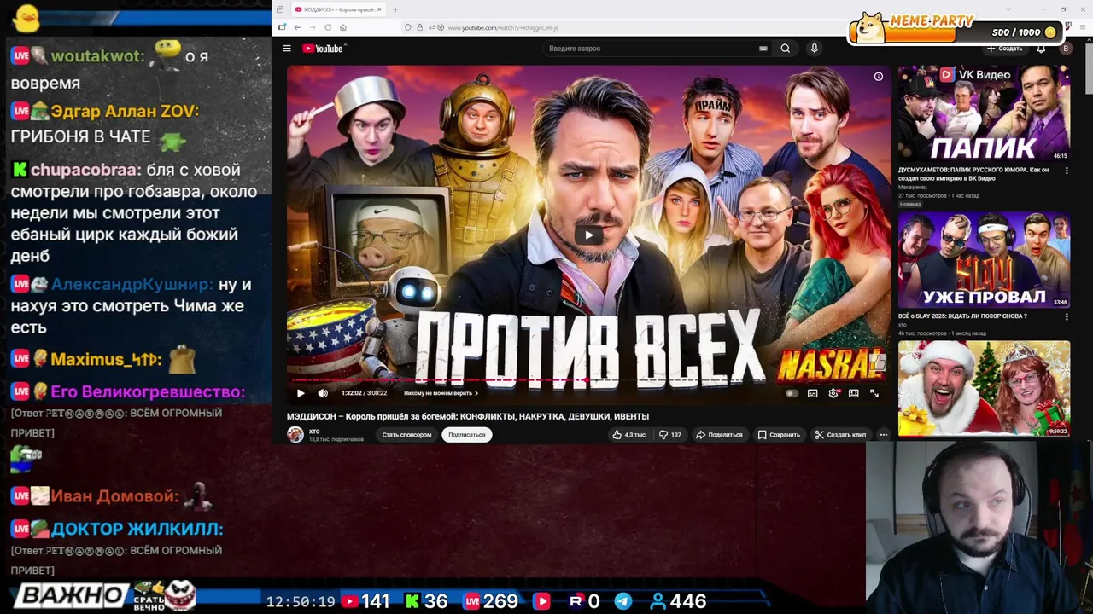
Task: Click the YouTube viewer count 141
Action: coord(375,601)
